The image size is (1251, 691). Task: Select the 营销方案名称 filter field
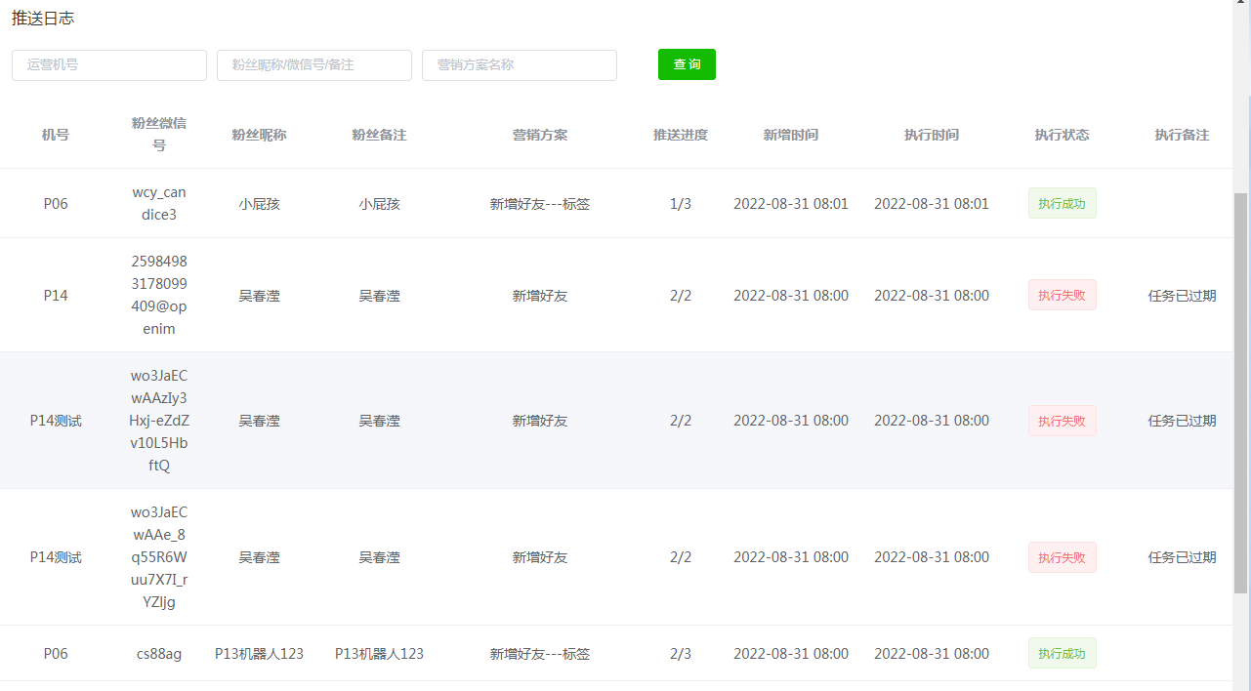(x=520, y=65)
